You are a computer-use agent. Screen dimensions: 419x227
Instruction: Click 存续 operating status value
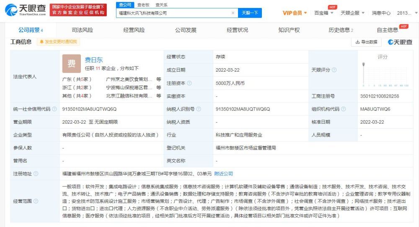tap(220, 57)
